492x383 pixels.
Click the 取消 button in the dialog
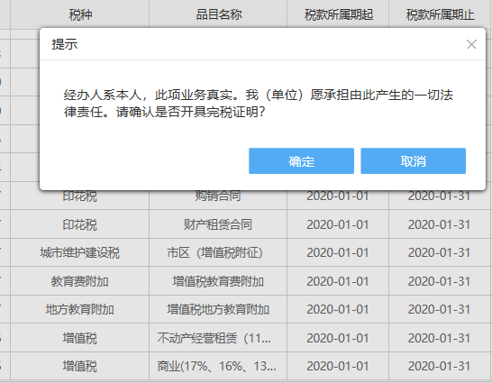[413, 161]
